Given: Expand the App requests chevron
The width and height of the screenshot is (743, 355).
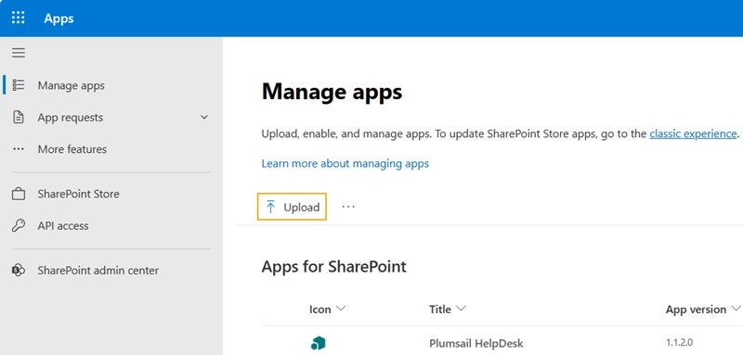Looking at the screenshot, I should tap(204, 117).
